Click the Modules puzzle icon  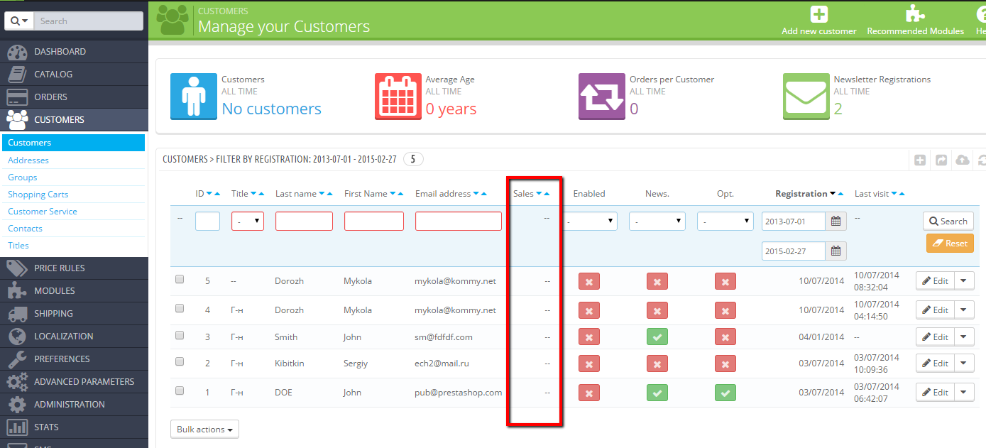tap(17, 291)
